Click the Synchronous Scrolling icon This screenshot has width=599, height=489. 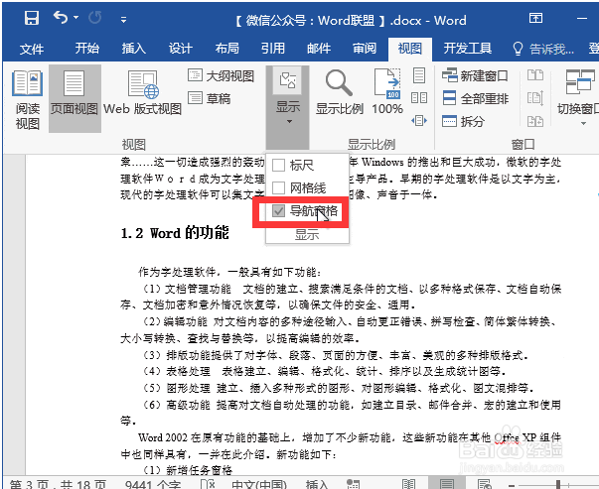[x=535, y=98]
